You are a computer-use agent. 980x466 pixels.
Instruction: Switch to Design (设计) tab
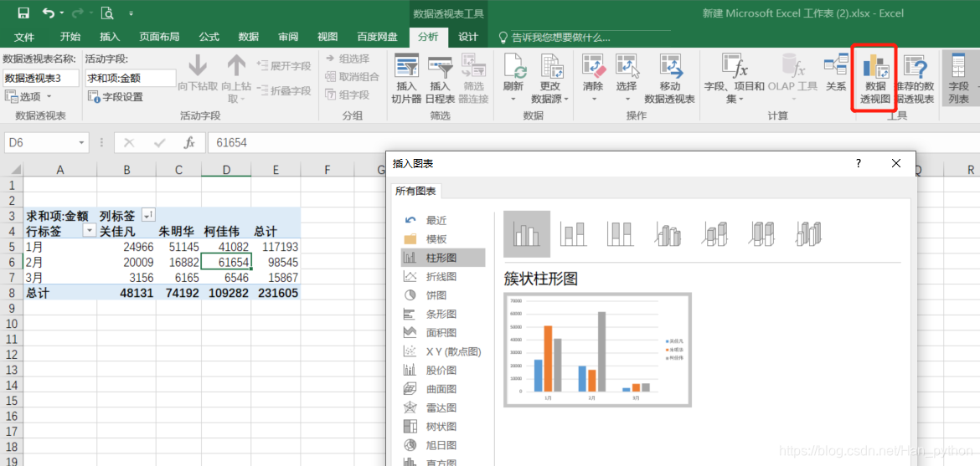tap(468, 37)
